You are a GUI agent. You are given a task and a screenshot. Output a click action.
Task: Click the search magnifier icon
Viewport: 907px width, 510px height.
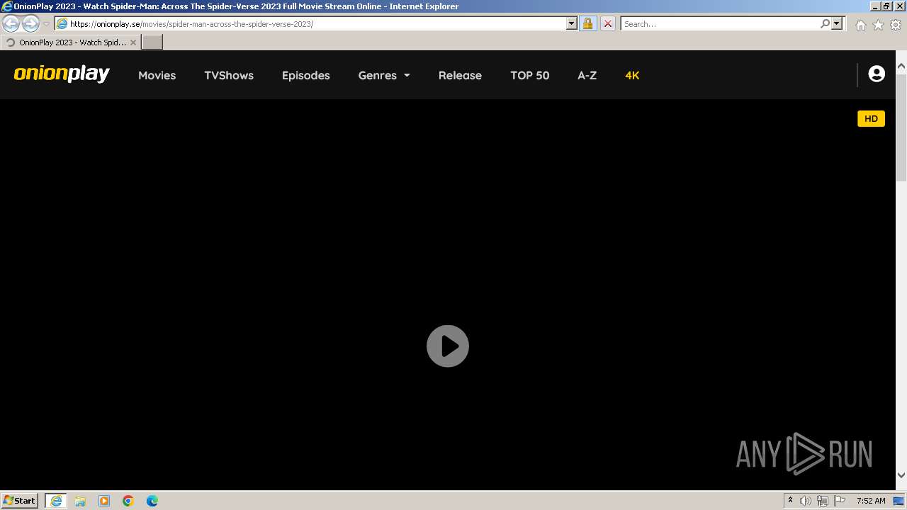[825, 23]
